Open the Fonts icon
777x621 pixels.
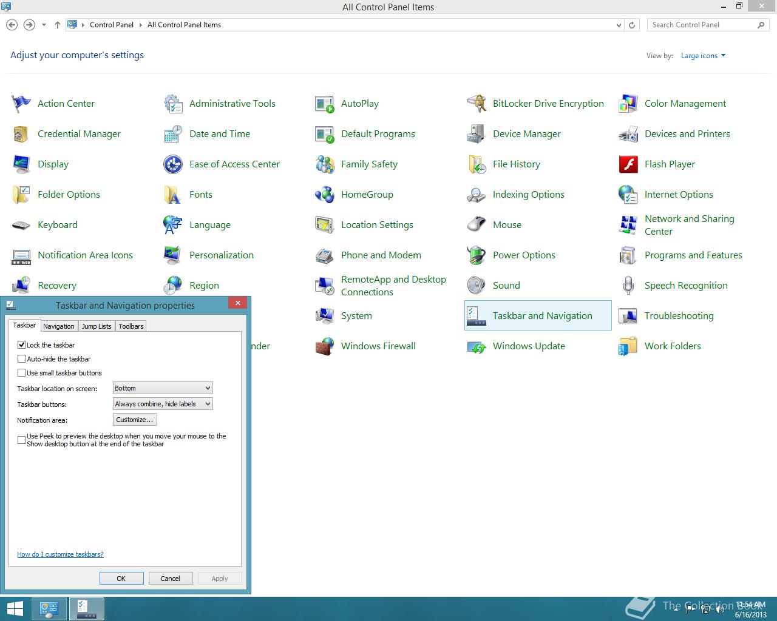point(173,195)
